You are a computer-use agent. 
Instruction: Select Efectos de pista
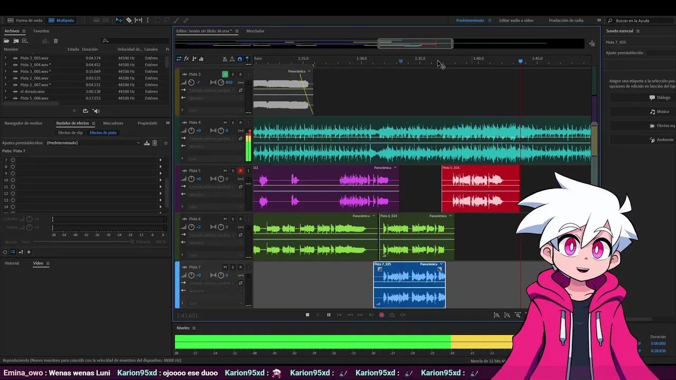(x=103, y=133)
